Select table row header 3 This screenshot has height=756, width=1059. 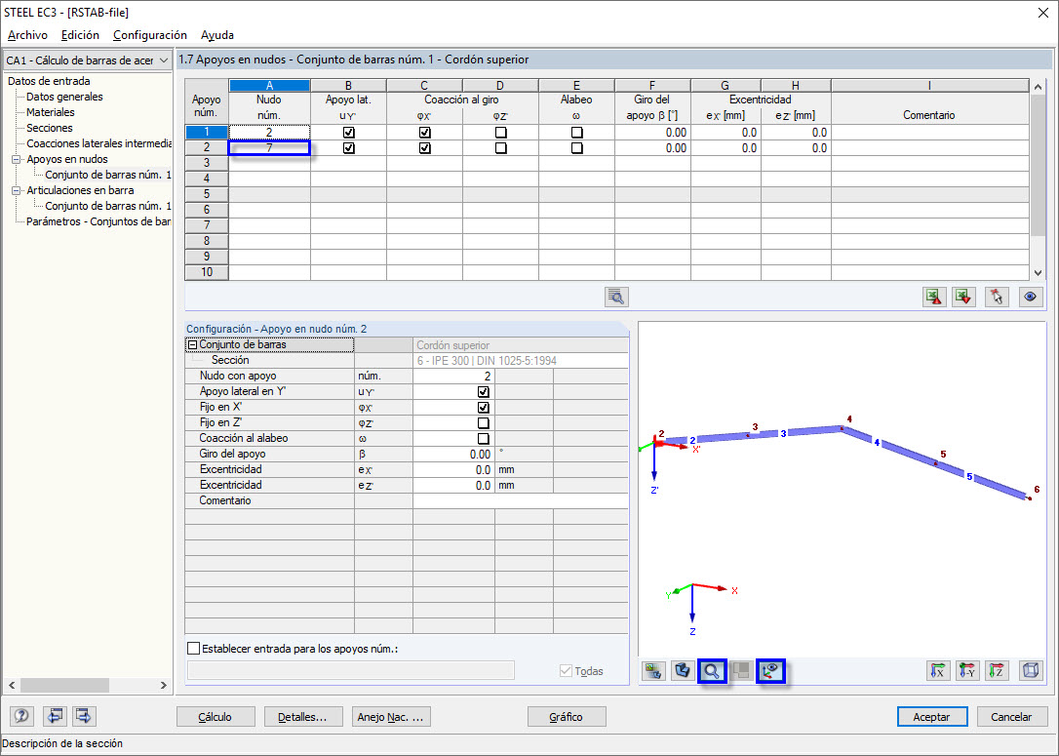tap(207, 163)
